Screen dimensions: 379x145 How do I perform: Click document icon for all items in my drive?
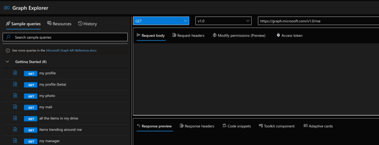(15, 118)
